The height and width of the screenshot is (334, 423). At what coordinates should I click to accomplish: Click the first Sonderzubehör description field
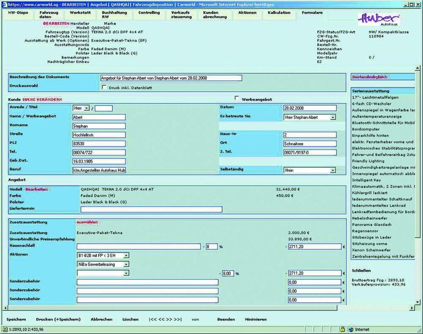tap(148, 282)
